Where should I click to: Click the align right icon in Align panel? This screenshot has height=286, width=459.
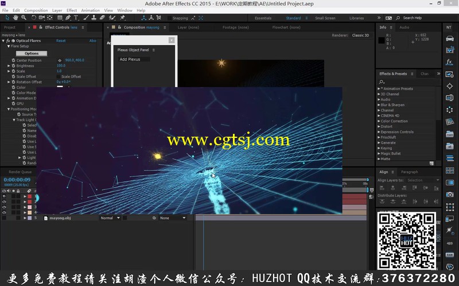point(404,188)
